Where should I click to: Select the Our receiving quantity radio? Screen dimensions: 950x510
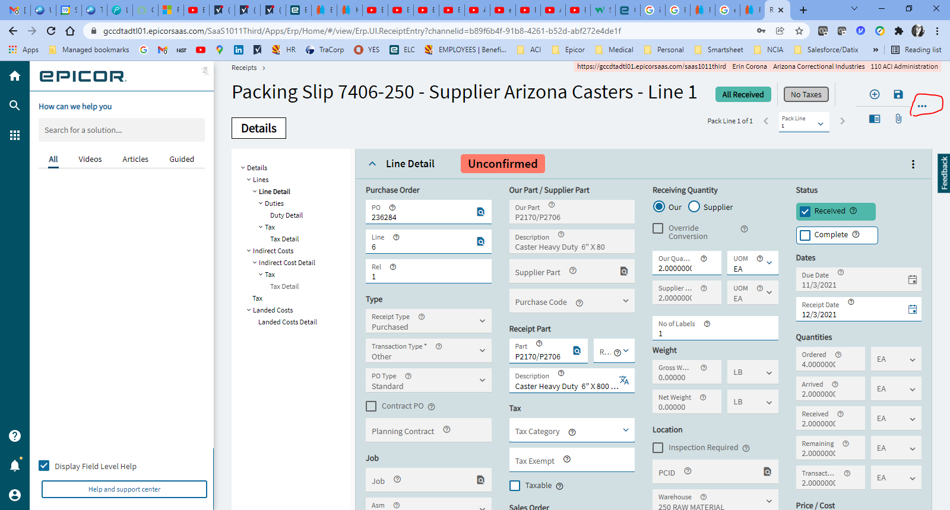click(659, 206)
